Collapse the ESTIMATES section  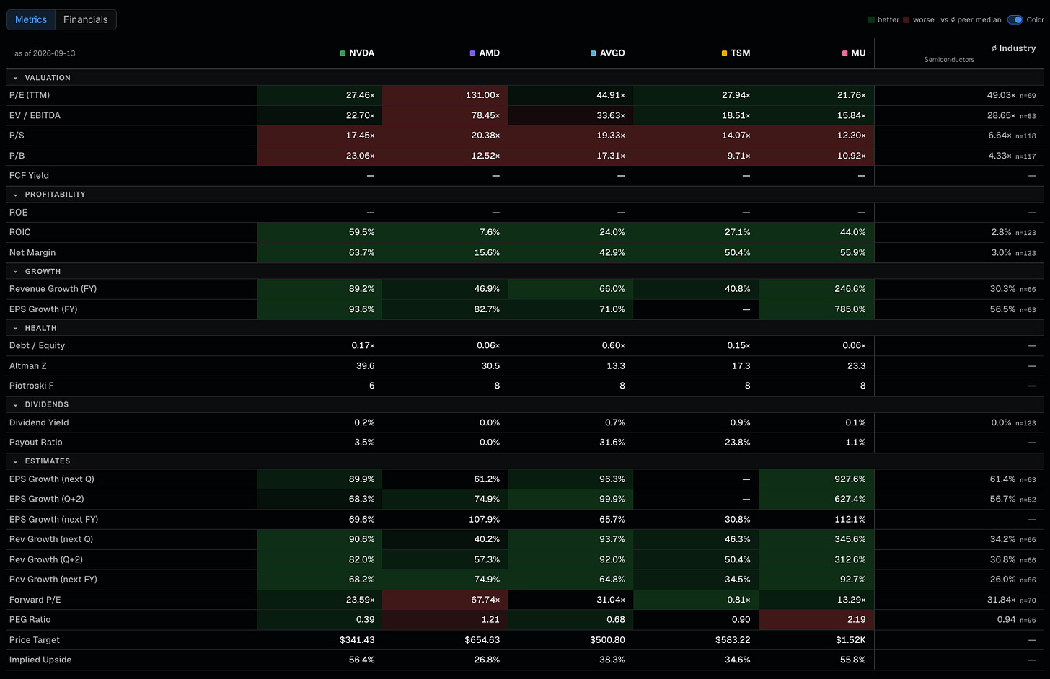[x=16, y=461]
